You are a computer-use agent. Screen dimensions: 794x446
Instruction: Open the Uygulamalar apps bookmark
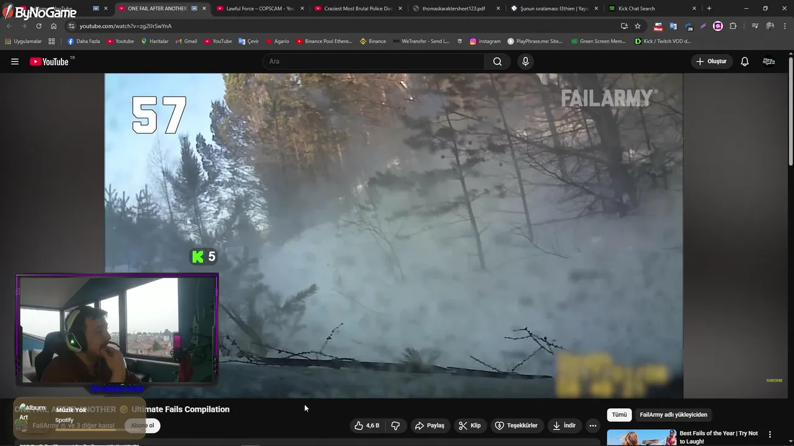coord(23,42)
